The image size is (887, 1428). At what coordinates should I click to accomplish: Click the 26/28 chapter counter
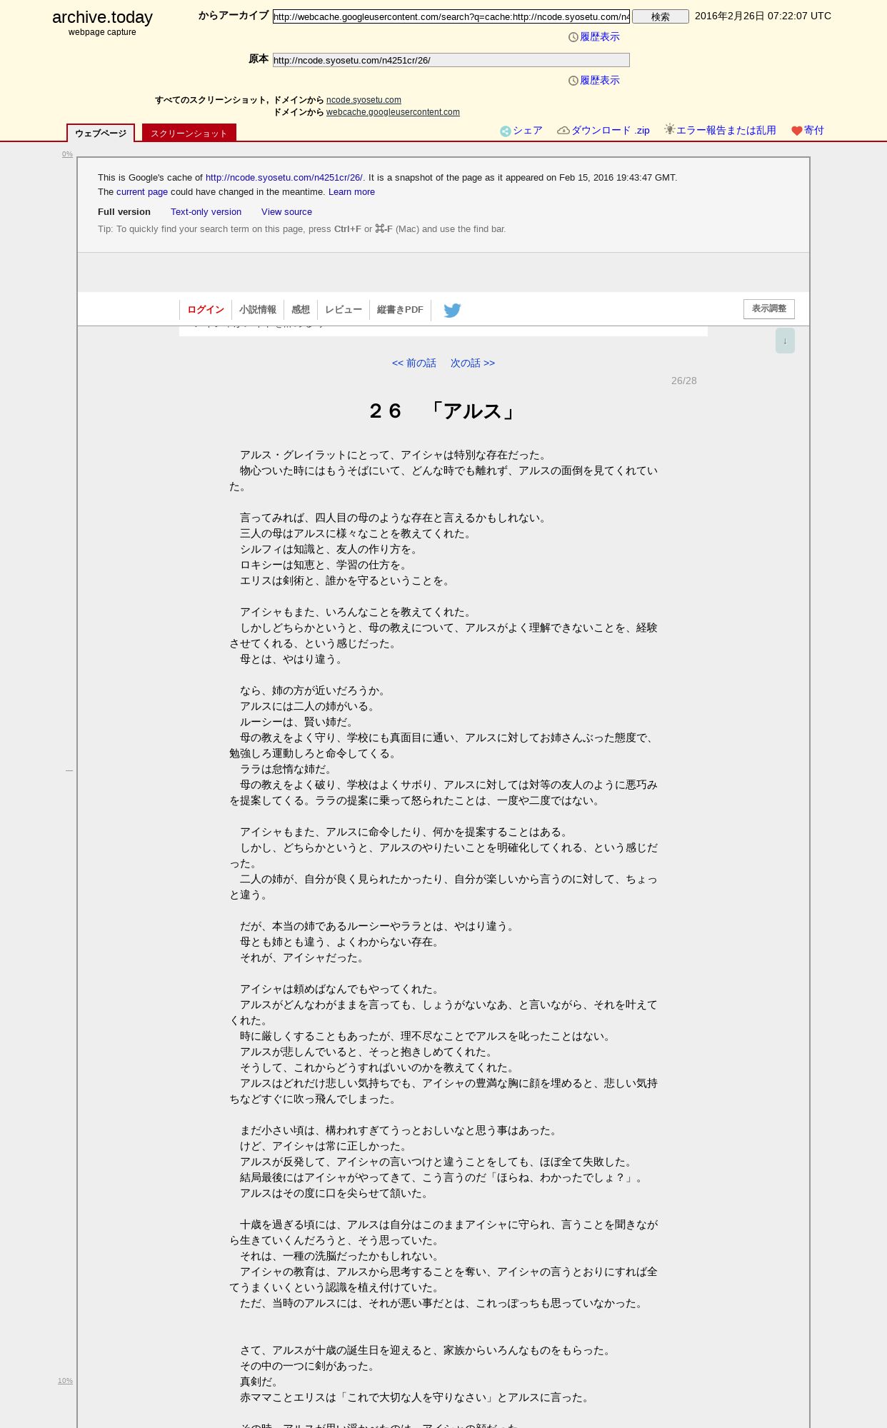pyautogui.click(x=683, y=381)
